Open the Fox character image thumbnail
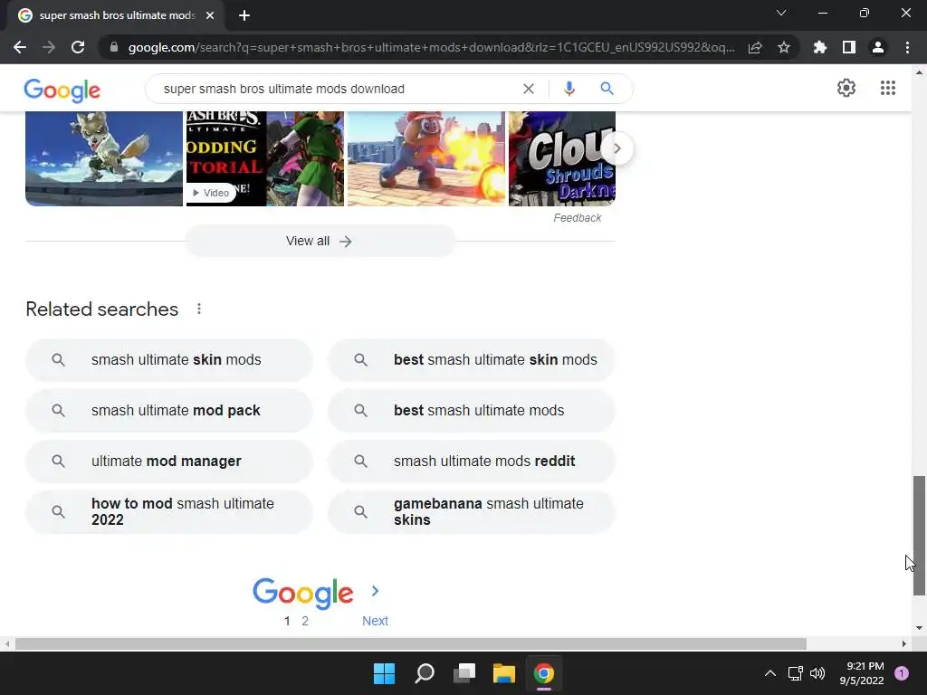 coord(104,158)
